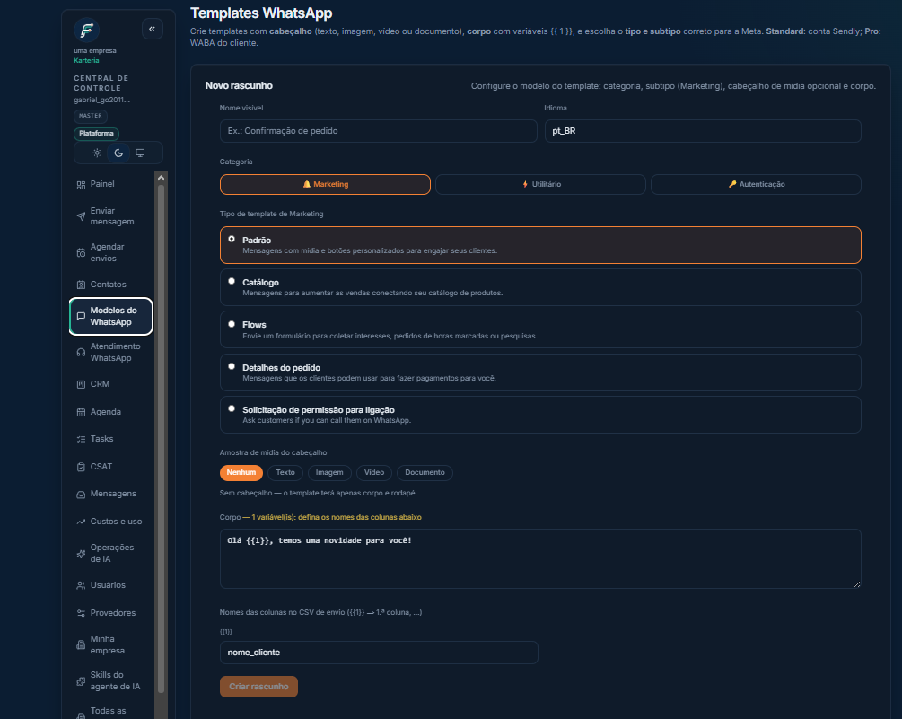
Task: Click the Criar rascunho button
Action: 258,687
